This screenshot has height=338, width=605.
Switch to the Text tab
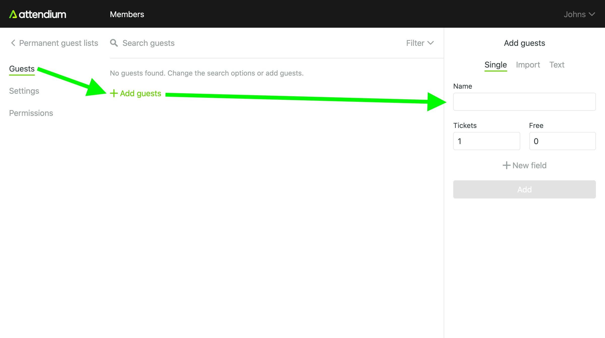coord(557,65)
